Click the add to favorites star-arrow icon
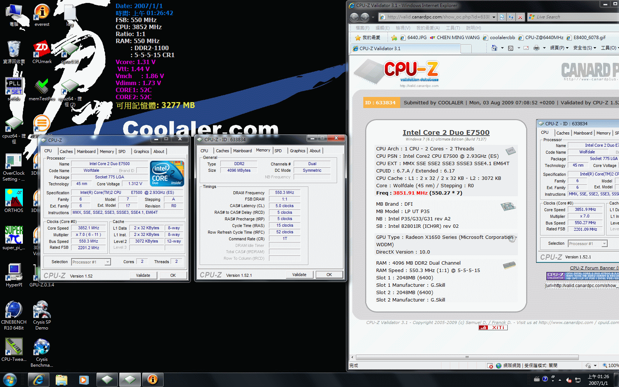Viewport: 619px width, 387px height. coord(394,38)
